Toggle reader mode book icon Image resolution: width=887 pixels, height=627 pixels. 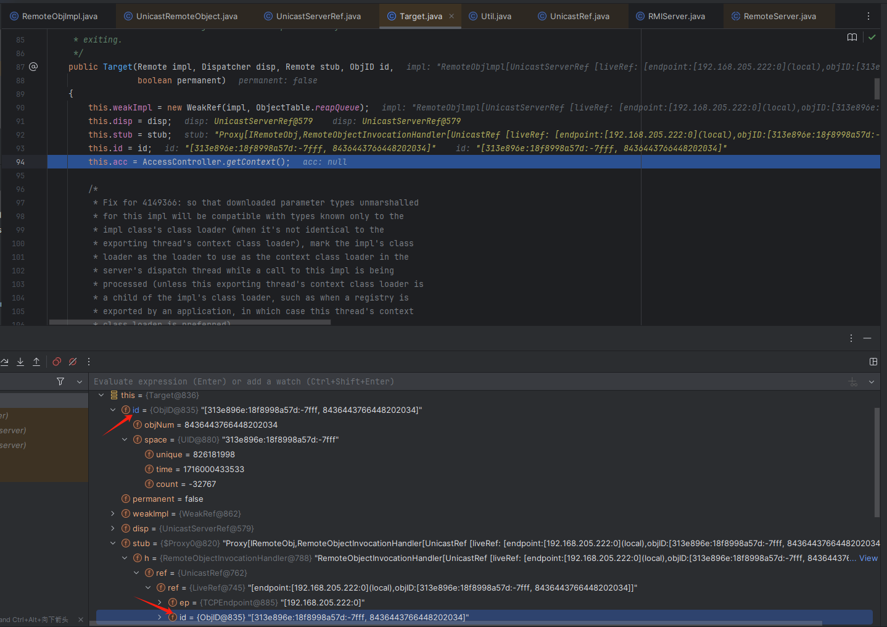pyautogui.click(x=852, y=37)
